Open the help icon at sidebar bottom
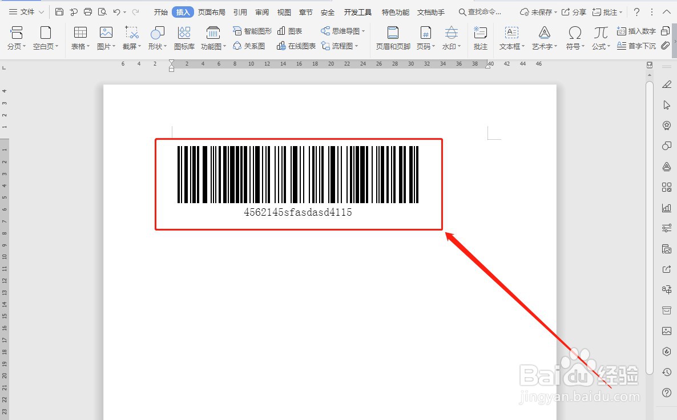 point(667,393)
